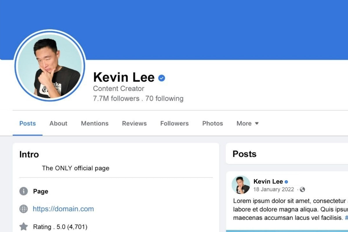Open Kevin Lee's name in the post header
This screenshot has height=232, width=348.
(268, 182)
